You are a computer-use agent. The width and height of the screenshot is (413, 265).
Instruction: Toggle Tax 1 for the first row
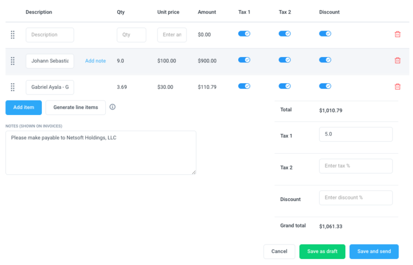point(244,33)
